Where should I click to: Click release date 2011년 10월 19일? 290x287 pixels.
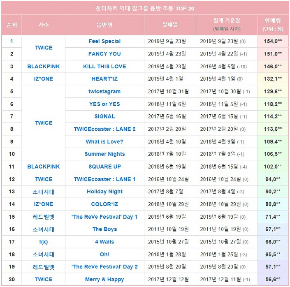(168, 229)
